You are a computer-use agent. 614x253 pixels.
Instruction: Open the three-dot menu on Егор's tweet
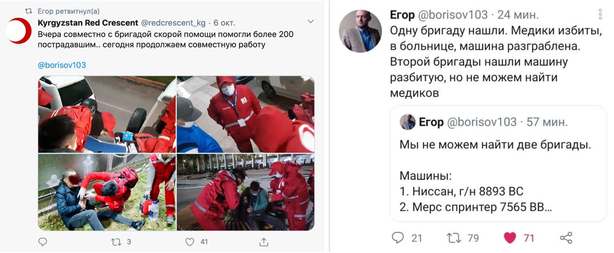601,14
